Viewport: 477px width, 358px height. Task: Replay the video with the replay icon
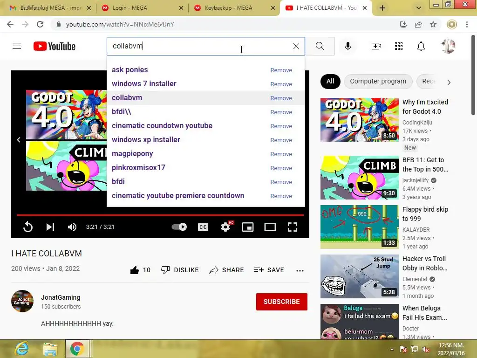[x=27, y=227]
